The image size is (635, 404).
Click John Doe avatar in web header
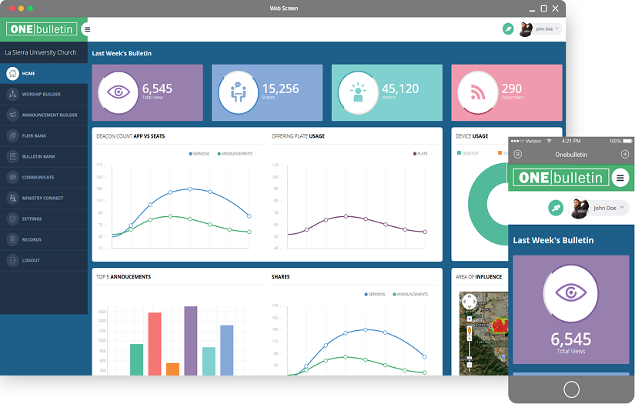pyautogui.click(x=525, y=29)
